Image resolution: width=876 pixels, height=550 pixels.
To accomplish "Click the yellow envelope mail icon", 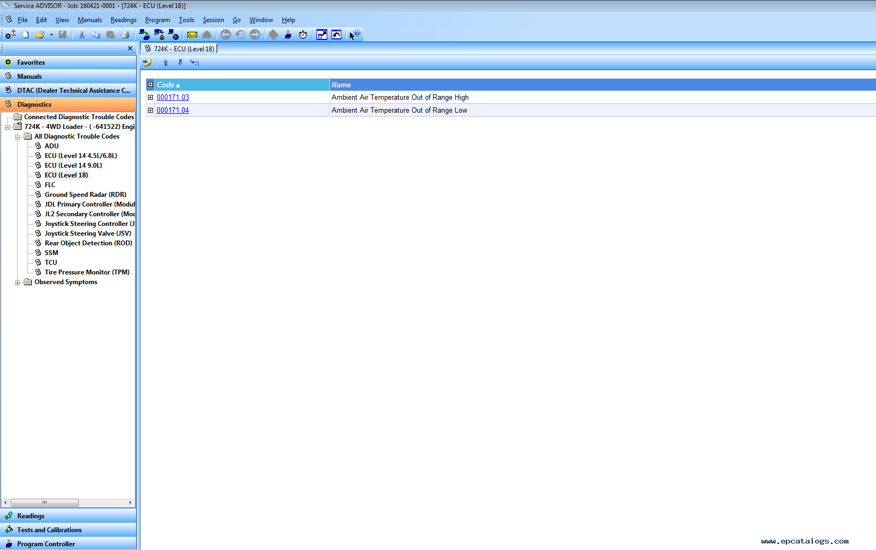I will [x=192, y=35].
